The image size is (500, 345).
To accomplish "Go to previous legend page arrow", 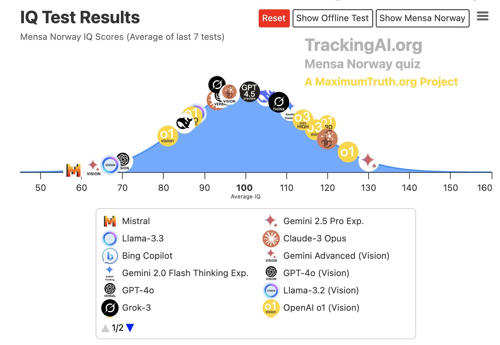I will pyautogui.click(x=105, y=328).
